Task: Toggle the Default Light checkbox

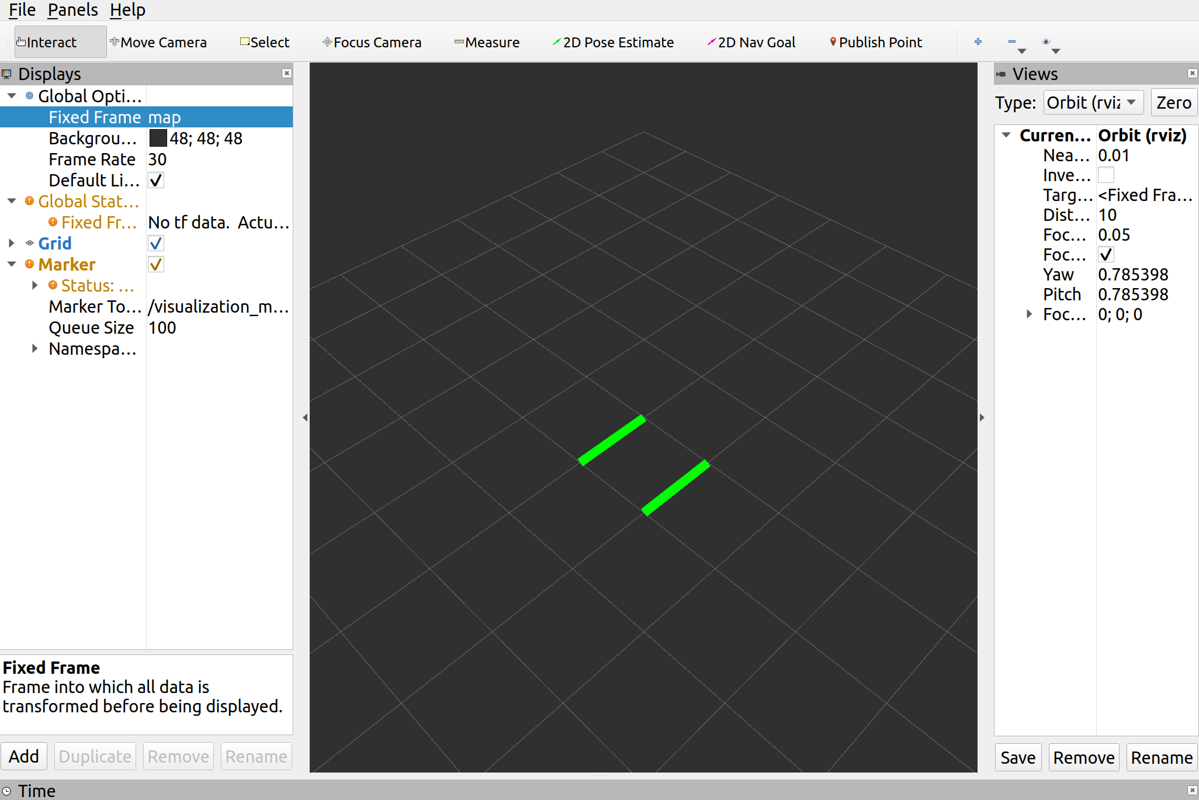Action: tap(156, 180)
